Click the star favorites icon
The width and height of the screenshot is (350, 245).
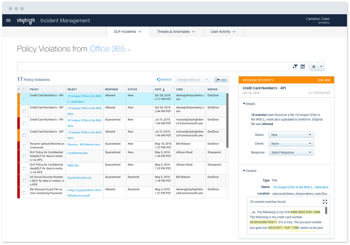314,66
